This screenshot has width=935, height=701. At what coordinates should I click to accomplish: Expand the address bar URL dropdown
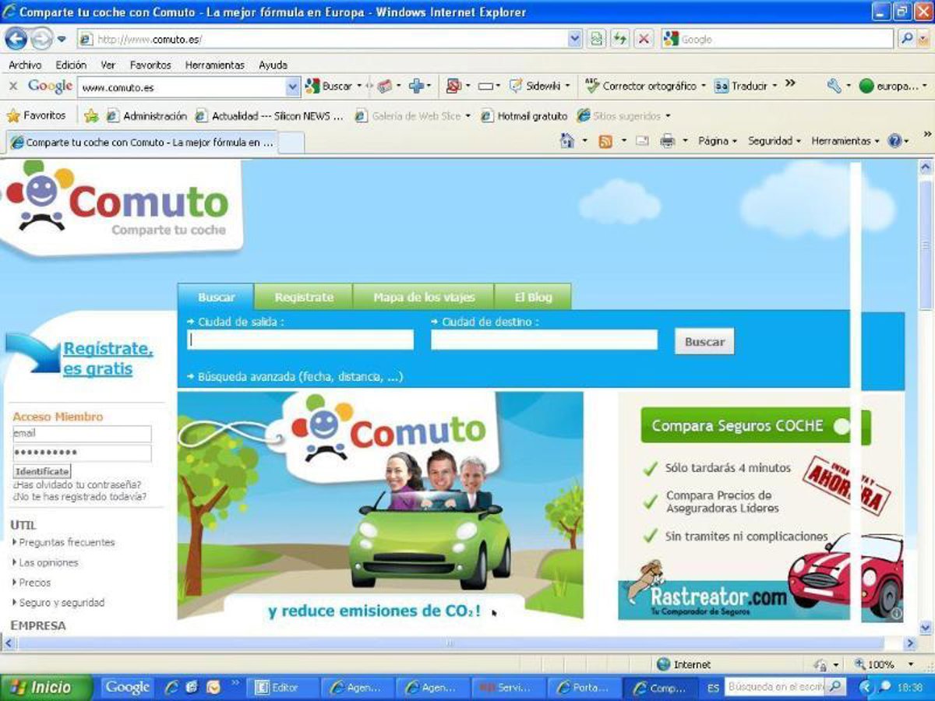[x=575, y=39]
